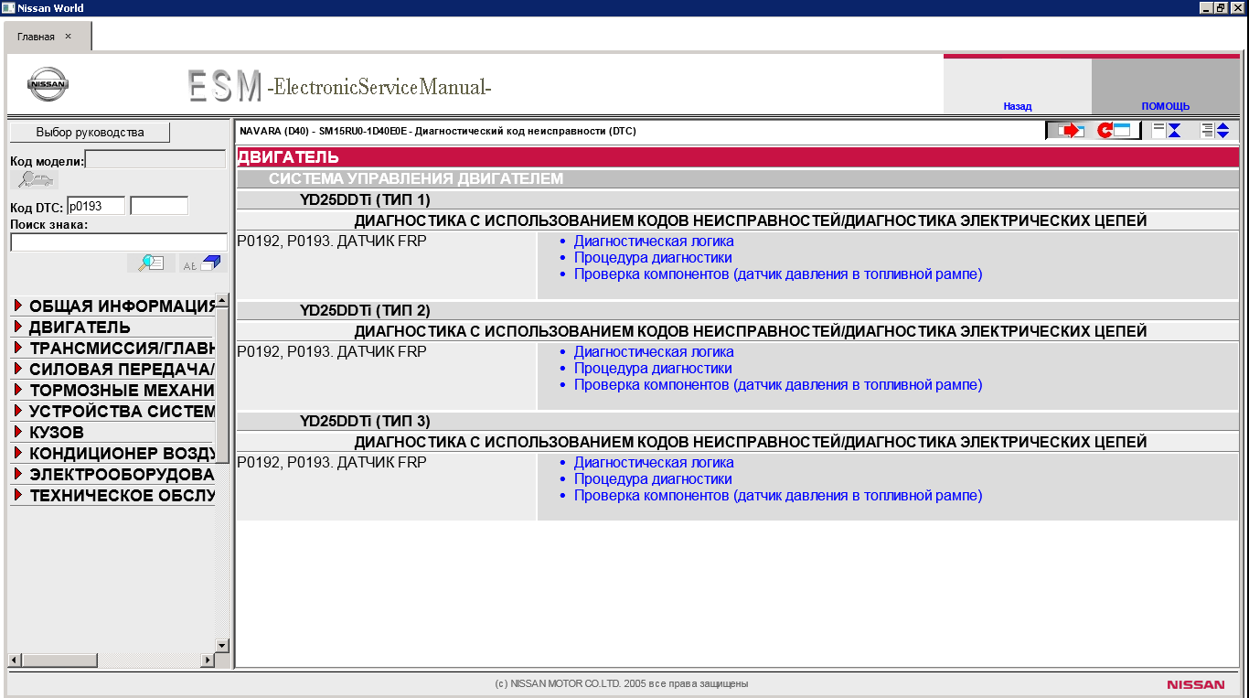
Task: Click the Поиск знака input field
Action: pyautogui.click(x=119, y=242)
